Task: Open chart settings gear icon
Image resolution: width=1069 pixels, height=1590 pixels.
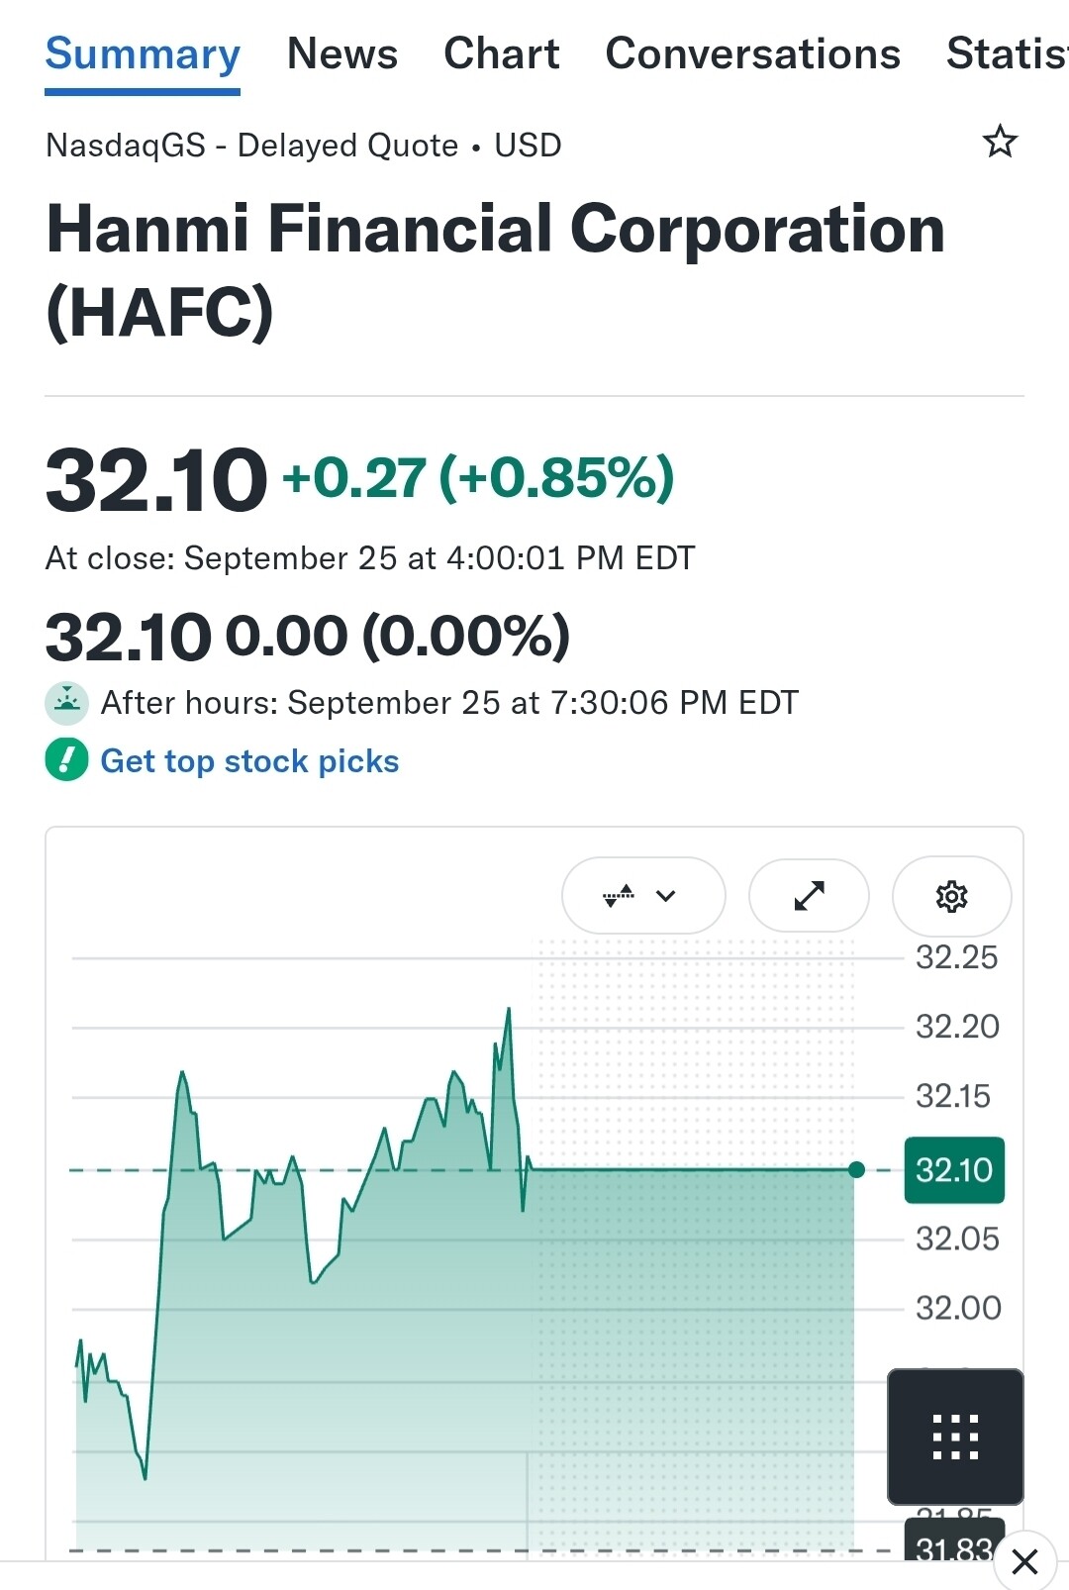Action: pos(951,896)
